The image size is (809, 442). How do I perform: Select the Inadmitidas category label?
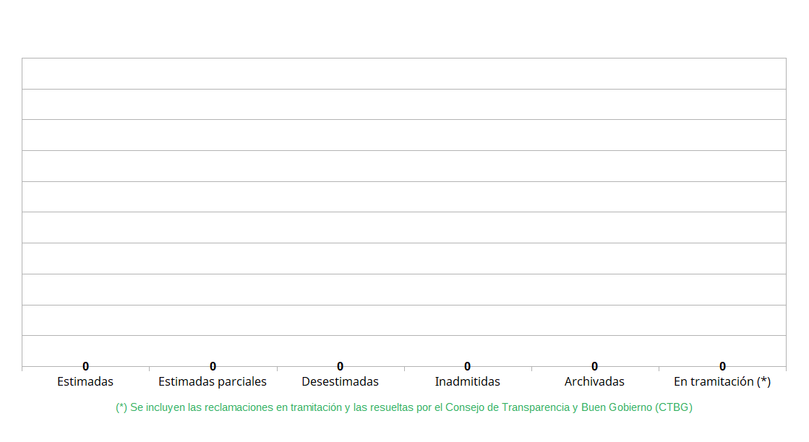[x=467, y=381]
